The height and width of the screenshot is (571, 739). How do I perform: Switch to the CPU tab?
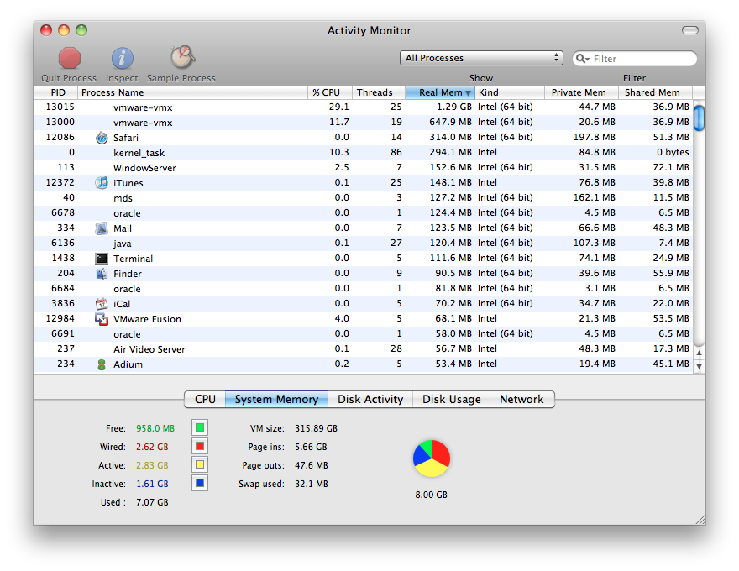point(205,399)
